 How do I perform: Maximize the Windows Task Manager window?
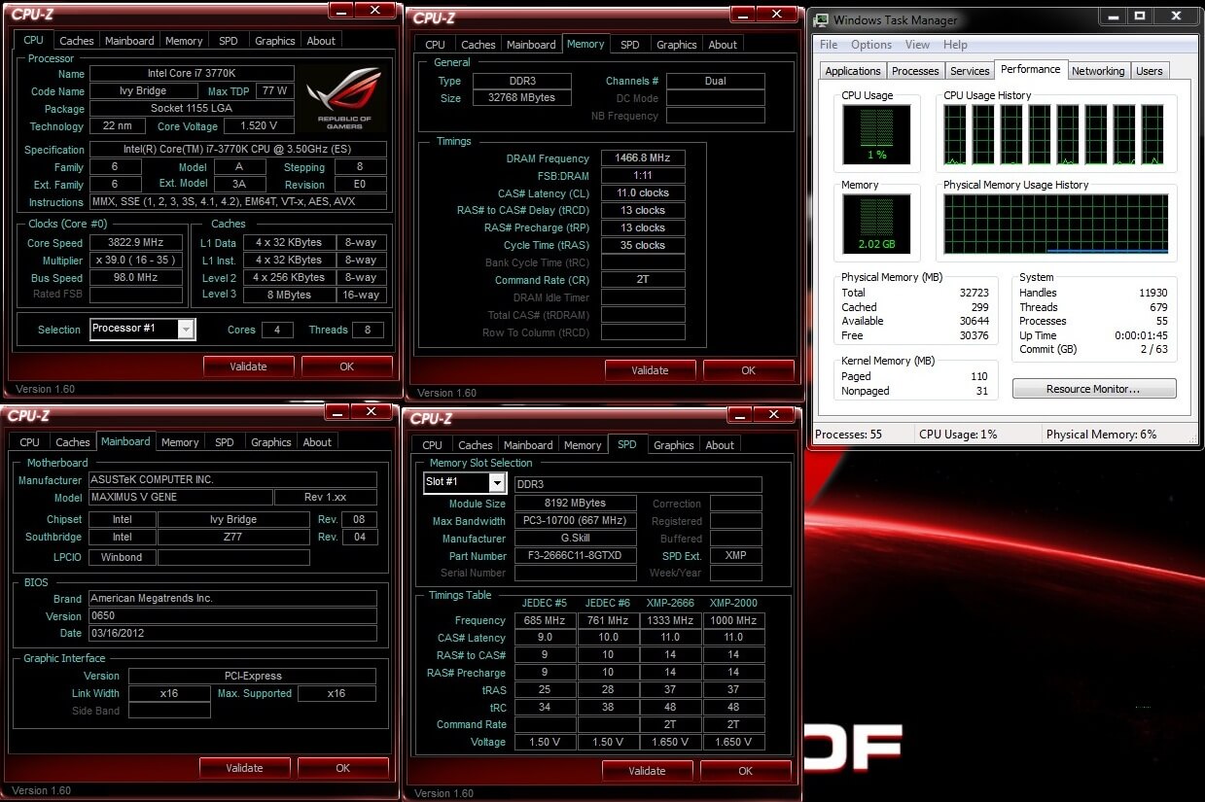pyautogui.click(x=1140, y=17)
